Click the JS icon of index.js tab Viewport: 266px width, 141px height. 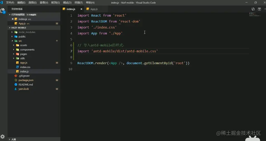click(x=64, y=9)
